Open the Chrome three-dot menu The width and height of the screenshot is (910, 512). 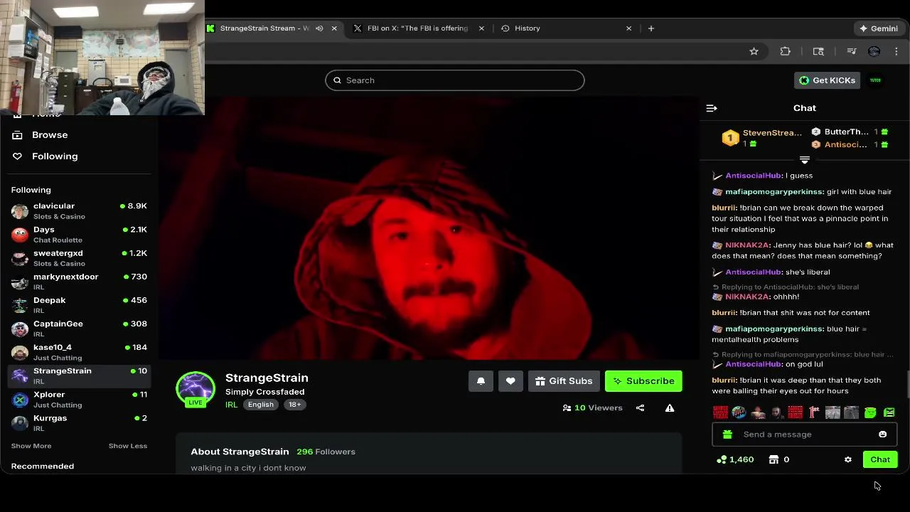tap(896, 51)
